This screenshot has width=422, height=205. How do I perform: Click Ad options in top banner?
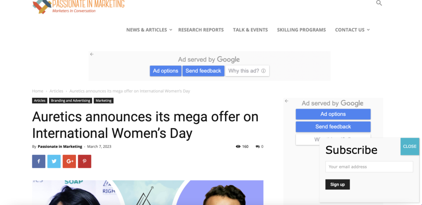coord(166,71)
